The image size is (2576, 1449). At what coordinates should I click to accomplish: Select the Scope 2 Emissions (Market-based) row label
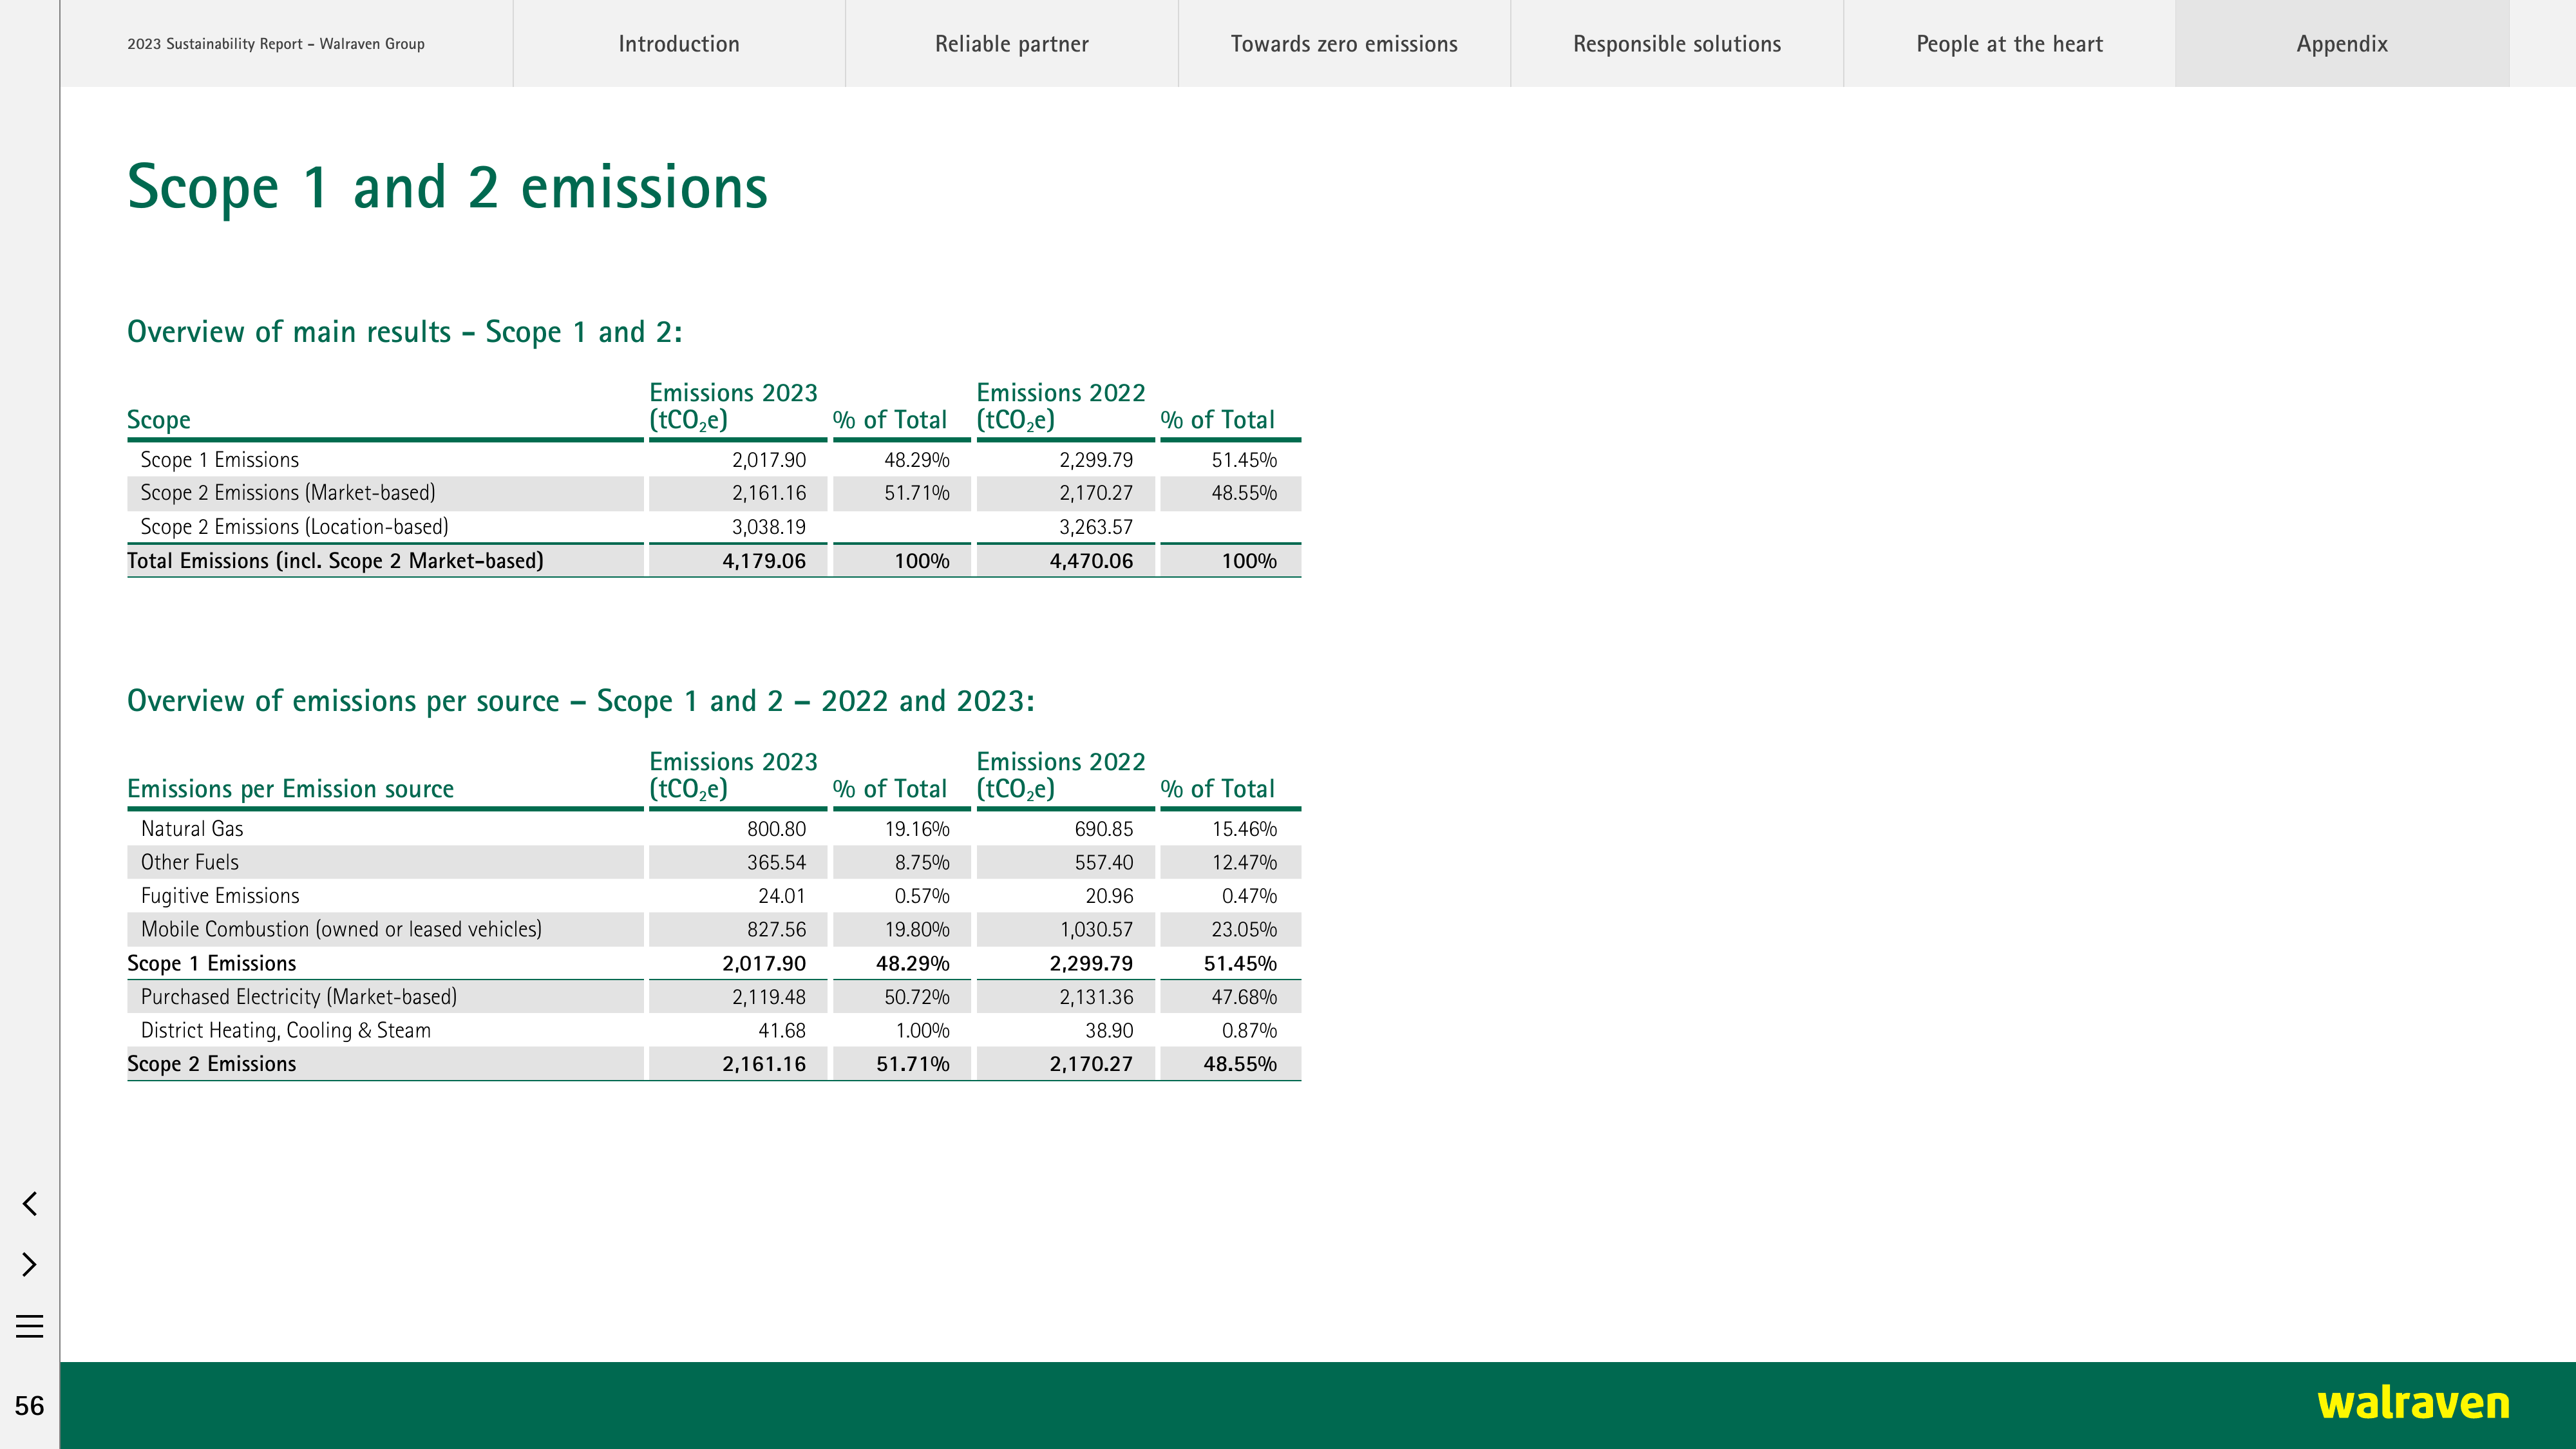pos(288,493)
